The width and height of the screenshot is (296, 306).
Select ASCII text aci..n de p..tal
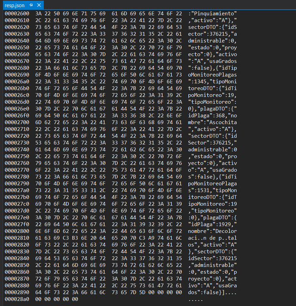click(212, 238)
